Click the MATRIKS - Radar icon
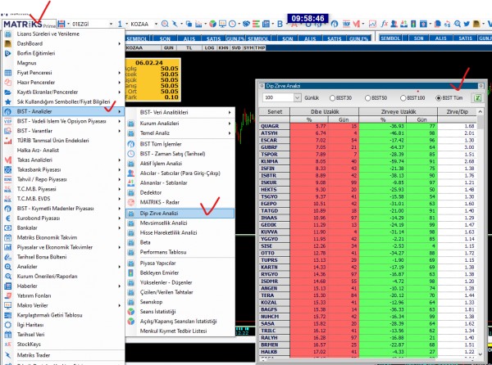492x365 pixels. click(x=131, y=202)
